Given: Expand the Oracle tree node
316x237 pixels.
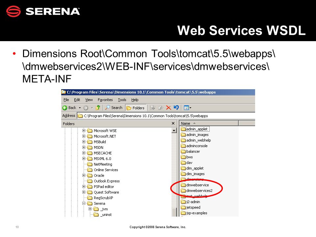Looking at the screenshot, I should pyautogui.click(x=84, y=175).
